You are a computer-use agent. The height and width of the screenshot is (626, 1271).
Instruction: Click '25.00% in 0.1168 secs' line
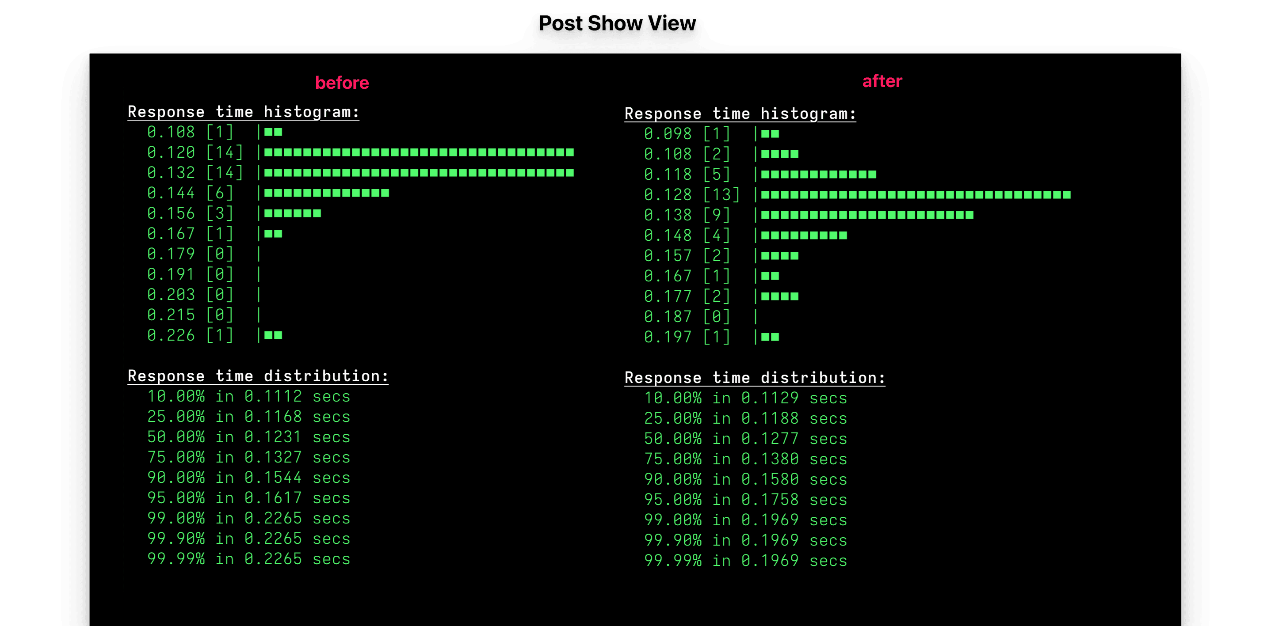[248, 417]
